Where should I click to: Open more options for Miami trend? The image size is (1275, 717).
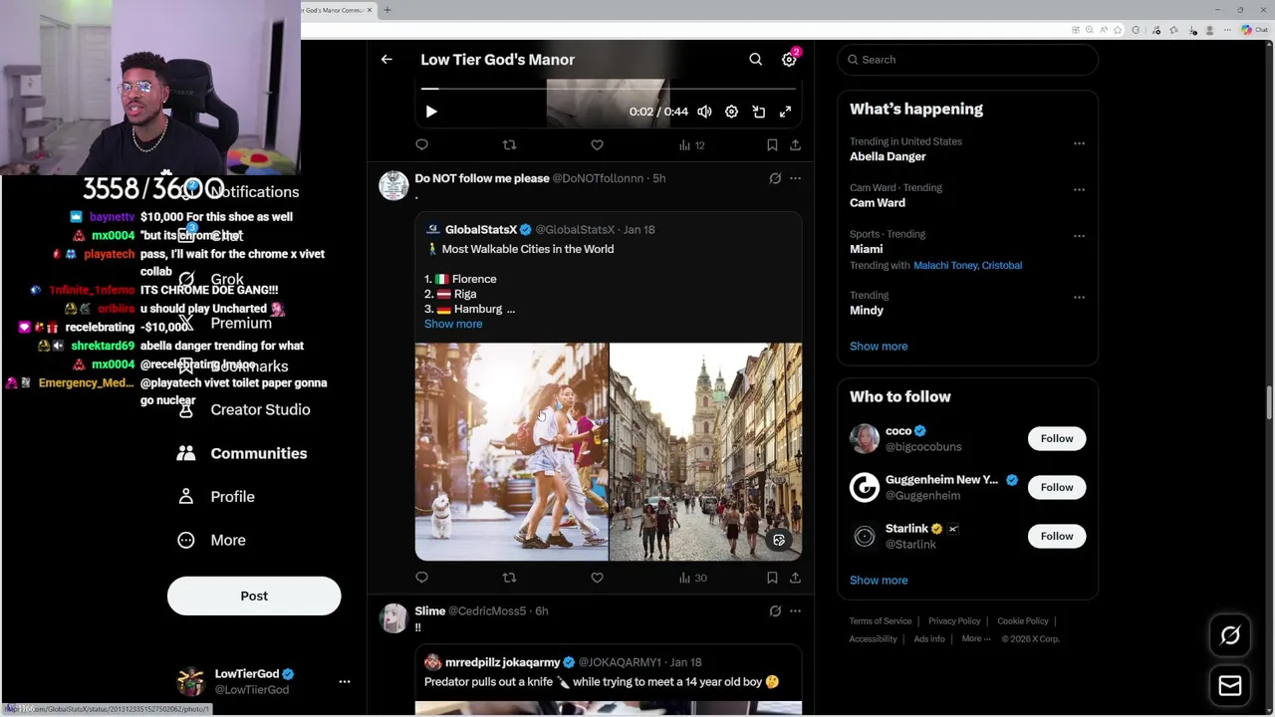tap(1079, 236)
